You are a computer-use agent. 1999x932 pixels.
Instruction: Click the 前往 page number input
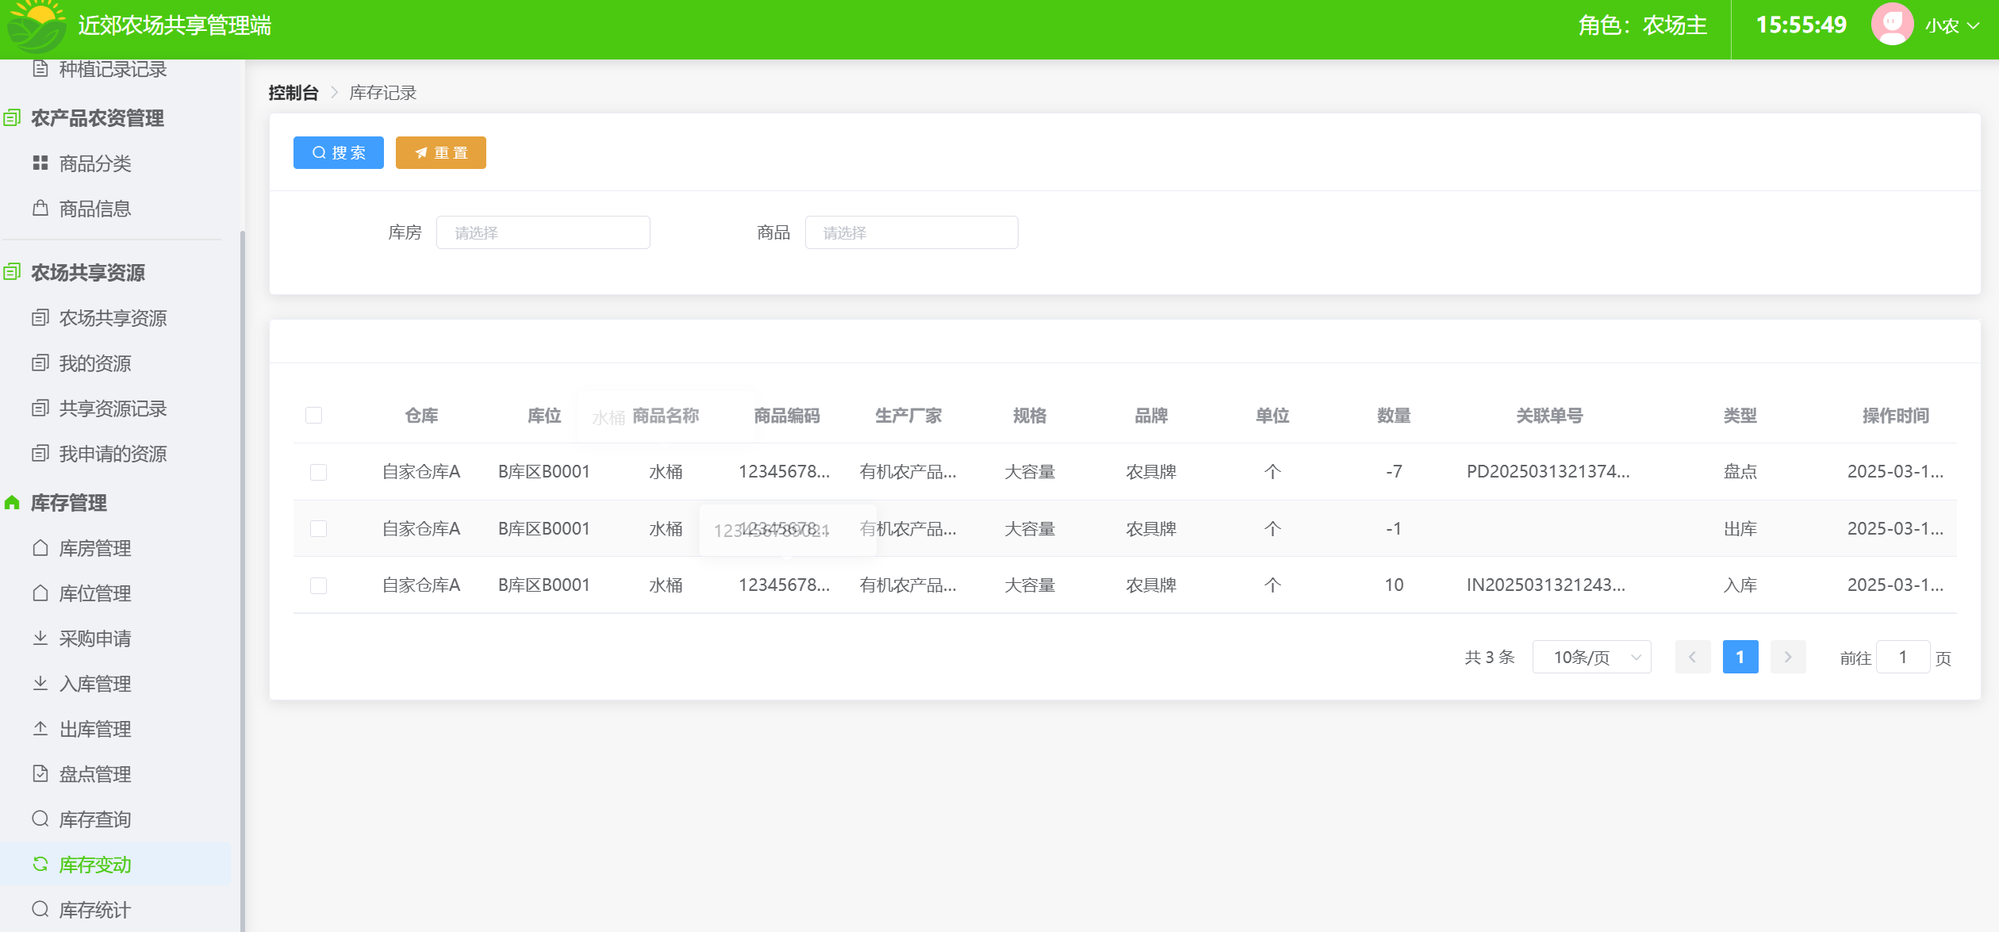click(x=1903, y=657)
